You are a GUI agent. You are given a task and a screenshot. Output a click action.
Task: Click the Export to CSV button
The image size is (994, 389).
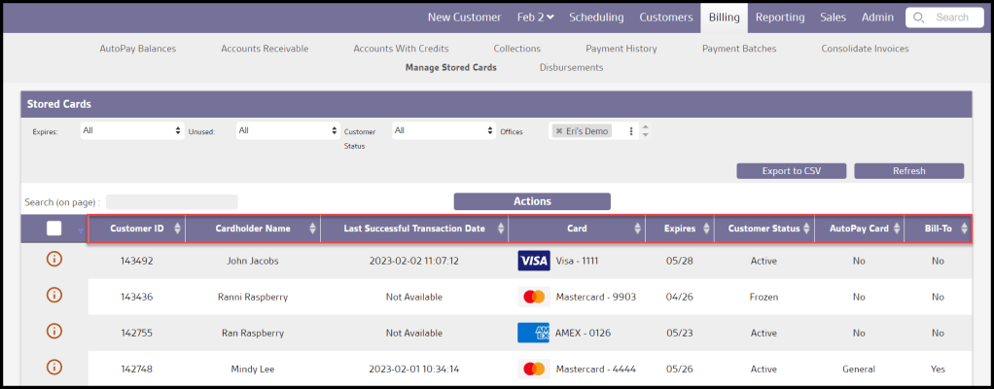tap(791, 171)
